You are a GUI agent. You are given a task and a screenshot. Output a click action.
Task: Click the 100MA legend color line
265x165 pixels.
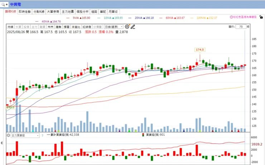click(x=192, y=18)
